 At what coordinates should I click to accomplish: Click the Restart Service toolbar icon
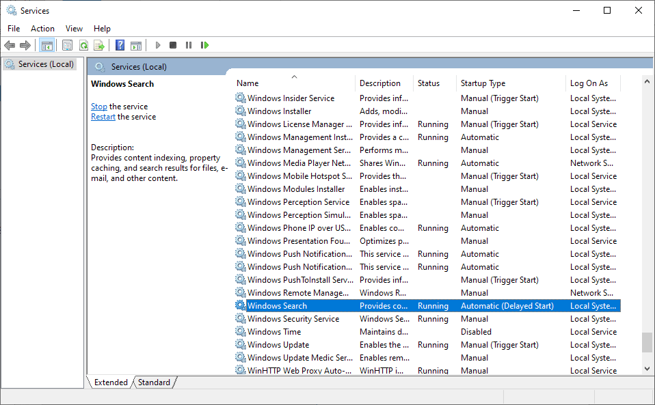click(204, 46)
